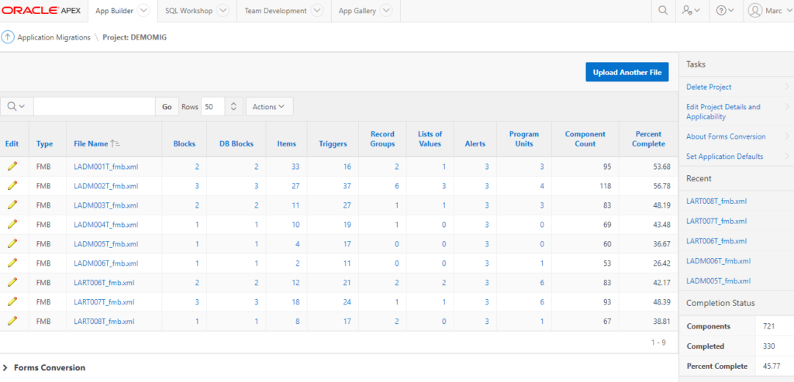Open LART006T_fmb.xml in Recent list
This screenshot has width=794, height=382.
[x=716, y=241]
